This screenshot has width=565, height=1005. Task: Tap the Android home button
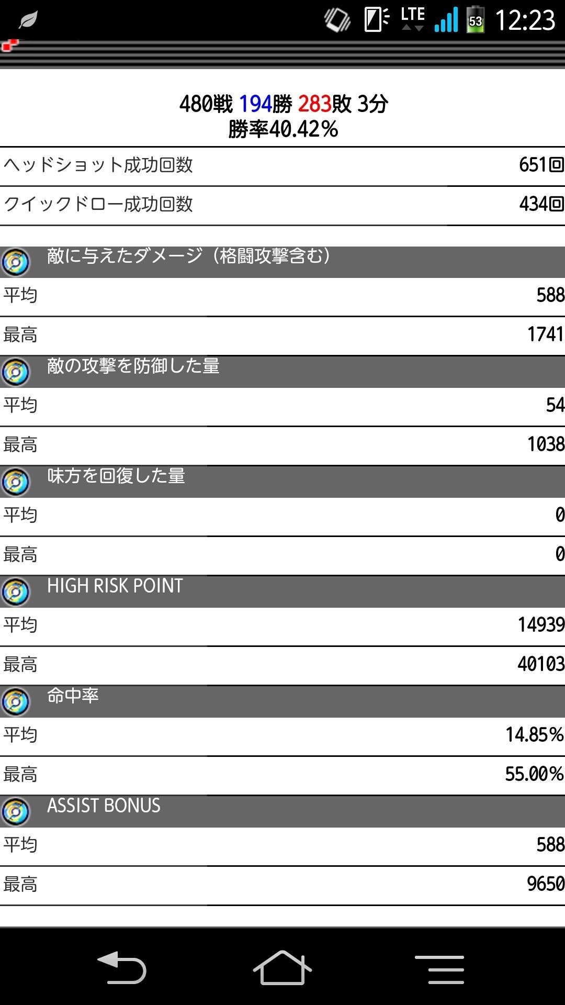click(282, 967)
